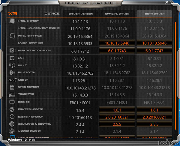
Task: Click the Card Reader label
Action: point(28,87)
